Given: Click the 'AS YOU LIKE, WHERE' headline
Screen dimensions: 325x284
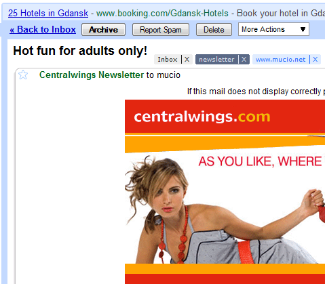Looking at the screenshot, I should [260, 161].
